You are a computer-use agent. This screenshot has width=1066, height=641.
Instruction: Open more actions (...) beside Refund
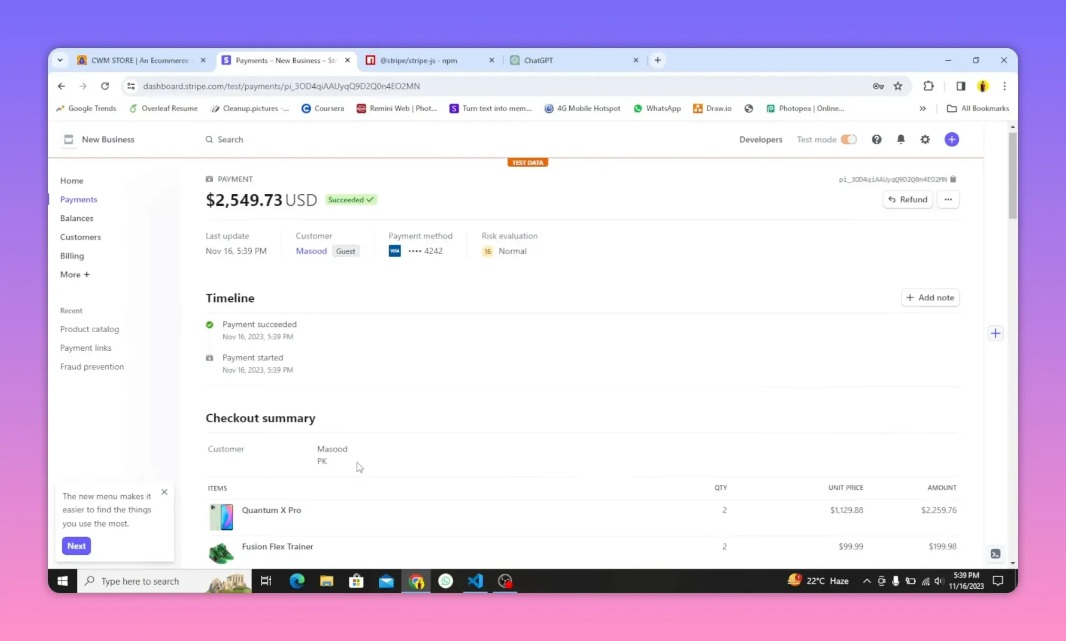(948, 199)
